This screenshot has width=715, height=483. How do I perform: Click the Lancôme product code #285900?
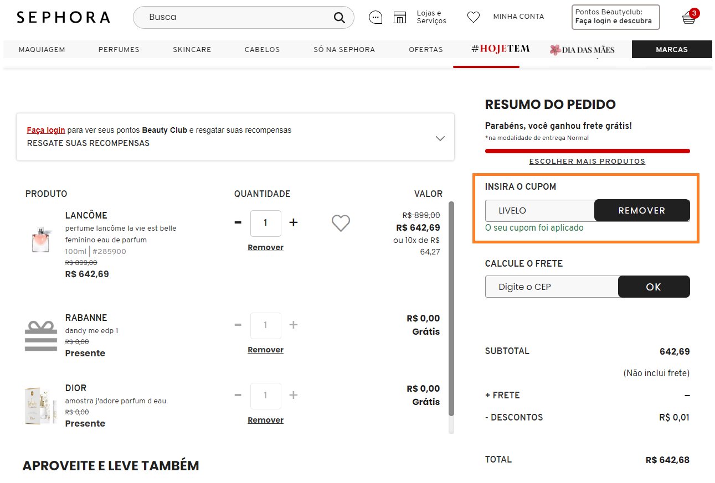coord(109,251)
